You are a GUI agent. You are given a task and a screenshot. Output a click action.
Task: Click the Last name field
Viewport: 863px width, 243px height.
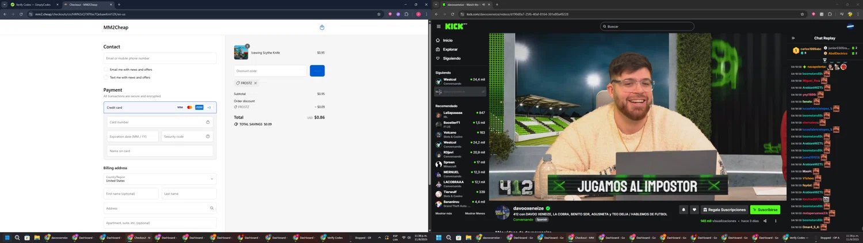(x=189, y=194)
